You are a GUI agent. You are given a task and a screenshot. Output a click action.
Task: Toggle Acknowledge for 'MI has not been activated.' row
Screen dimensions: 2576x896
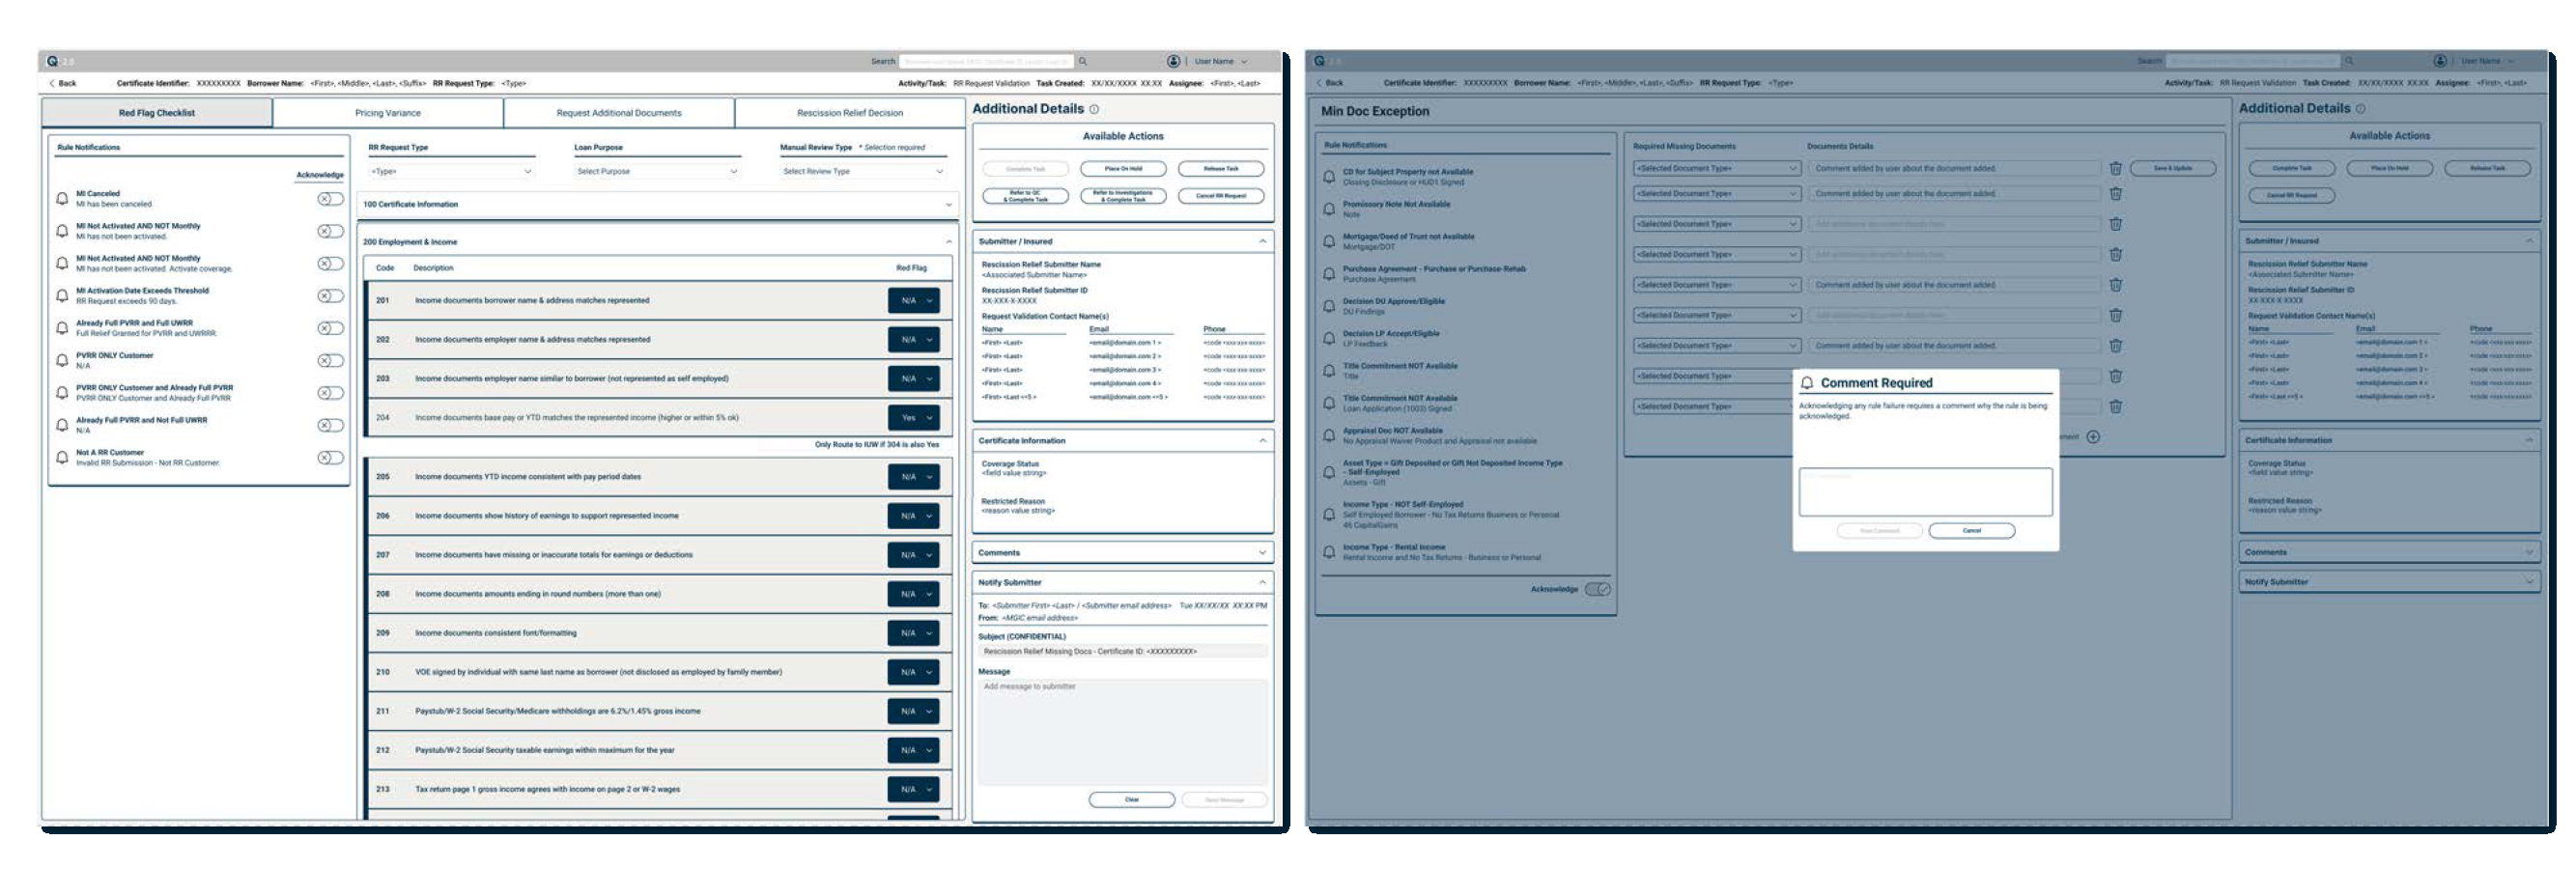point(330,231)
